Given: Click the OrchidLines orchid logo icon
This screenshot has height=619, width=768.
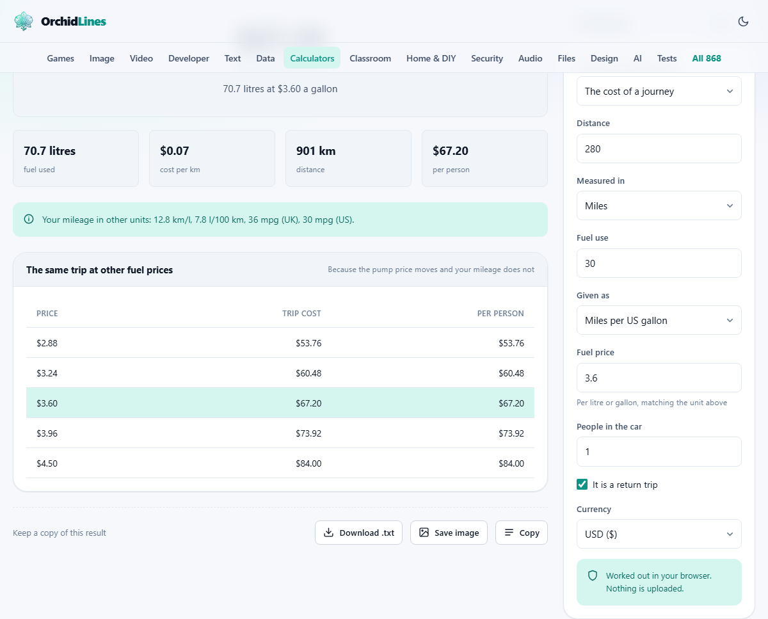Looking at the screenshot, I should 24,21.
